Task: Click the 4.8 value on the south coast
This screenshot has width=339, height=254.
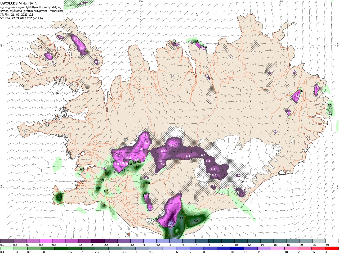Action: 170,225
